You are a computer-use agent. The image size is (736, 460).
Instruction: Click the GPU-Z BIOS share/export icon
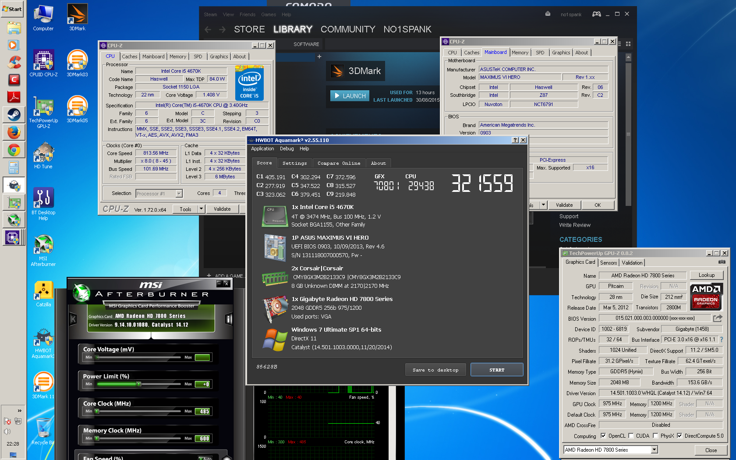[718, 318]
